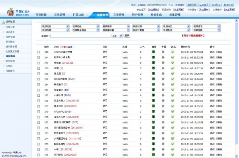Select the checkbox for video 282
Image resolution: width=239 pixels, height=158 pixels.
[x=39, y=96]
